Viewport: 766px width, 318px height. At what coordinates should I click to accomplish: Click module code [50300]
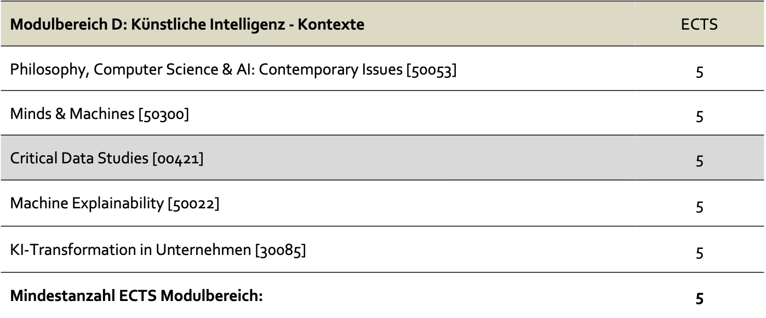[x=164, y=115]
